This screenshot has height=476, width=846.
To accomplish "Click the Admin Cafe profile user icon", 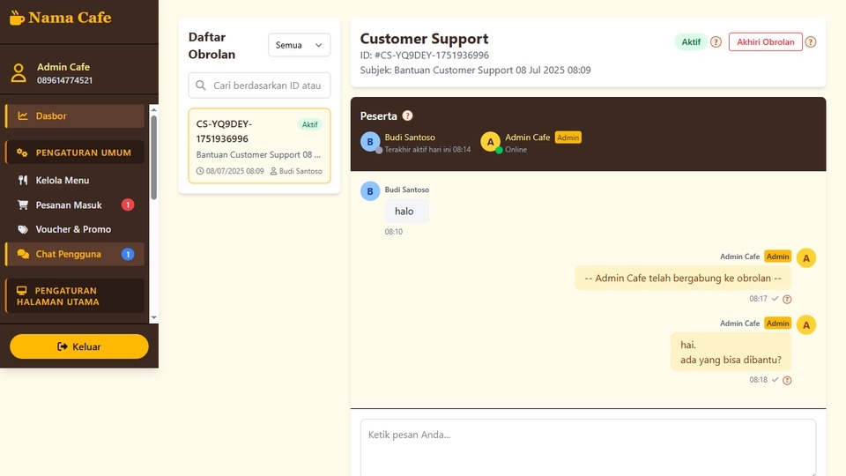I will click(x=19, y=73).
